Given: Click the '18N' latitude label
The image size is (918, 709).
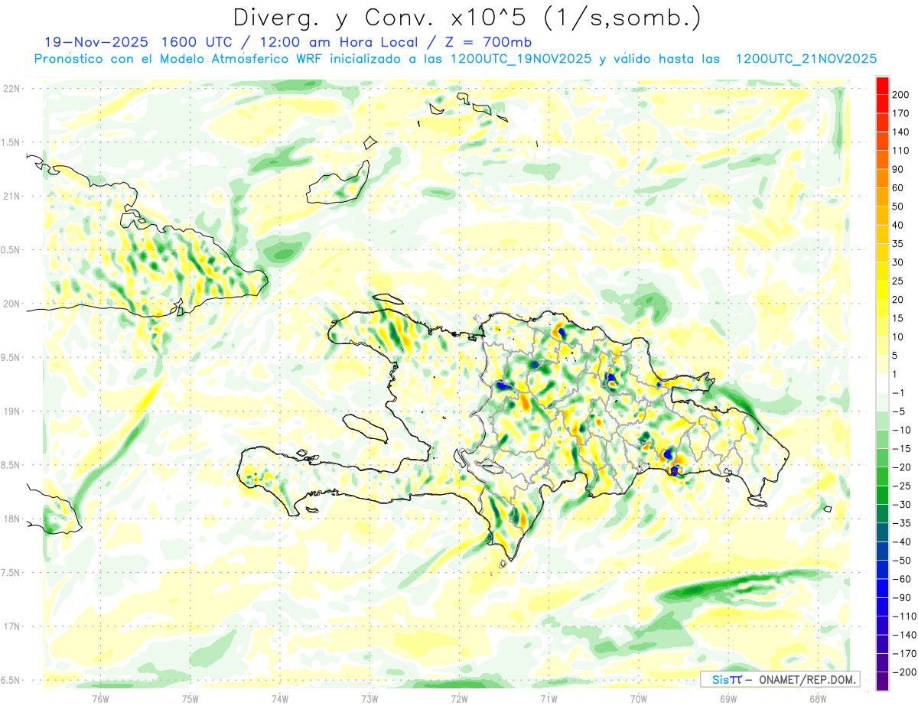Looking at the screenshot, I should click(11, 519).
